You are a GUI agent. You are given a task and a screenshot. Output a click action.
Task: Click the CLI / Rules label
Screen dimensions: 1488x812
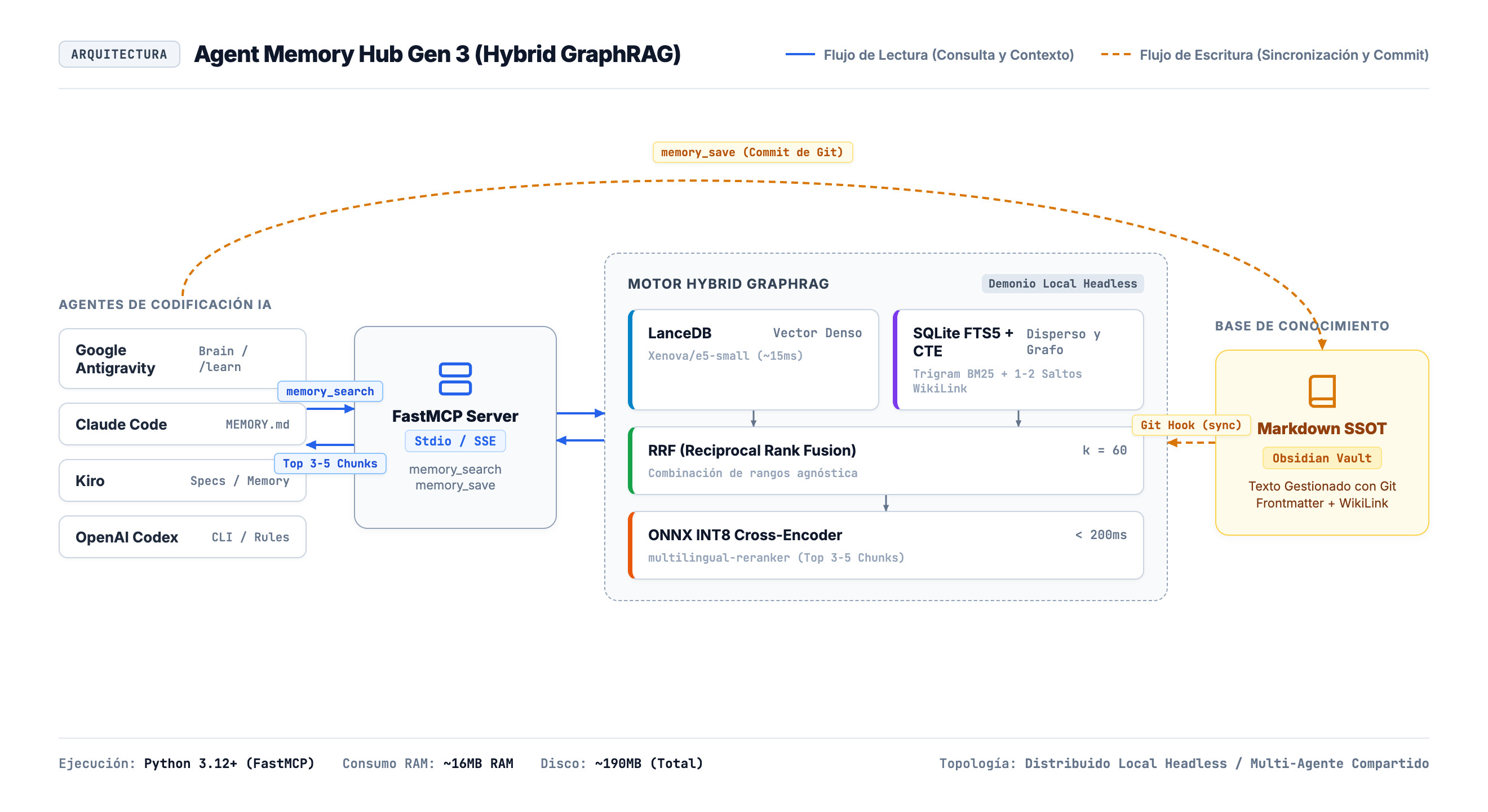(250, 537)
